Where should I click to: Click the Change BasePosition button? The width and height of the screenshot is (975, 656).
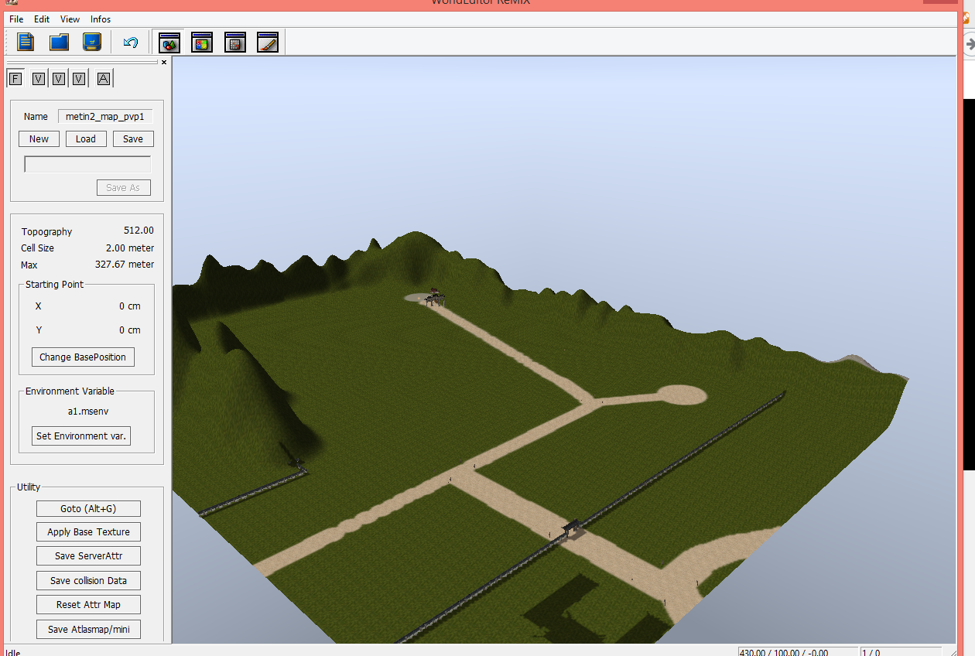83,357
